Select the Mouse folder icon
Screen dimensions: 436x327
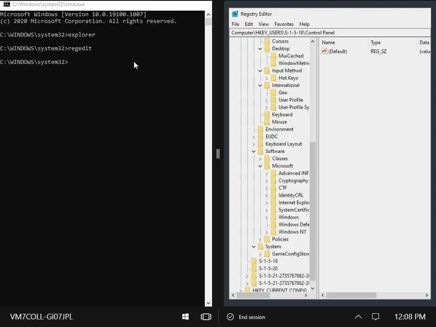267,122
